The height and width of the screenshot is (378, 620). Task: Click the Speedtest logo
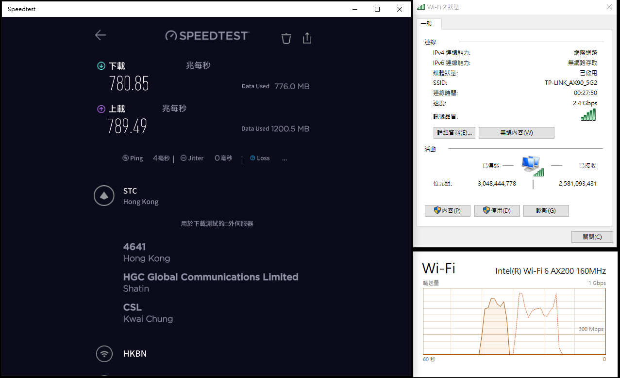(207, 35)
